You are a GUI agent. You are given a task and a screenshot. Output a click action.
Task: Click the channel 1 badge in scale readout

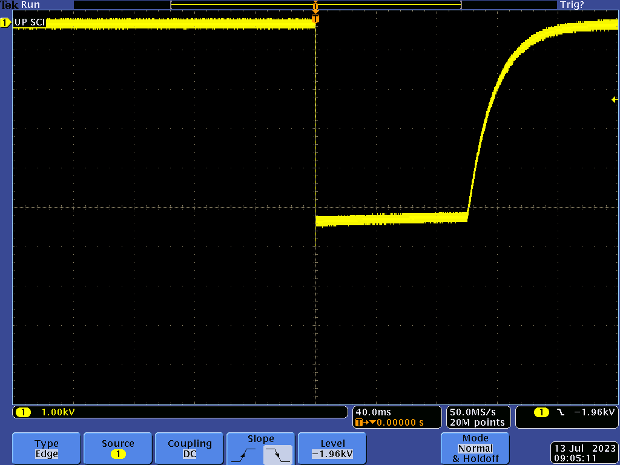tap(23, 412)
